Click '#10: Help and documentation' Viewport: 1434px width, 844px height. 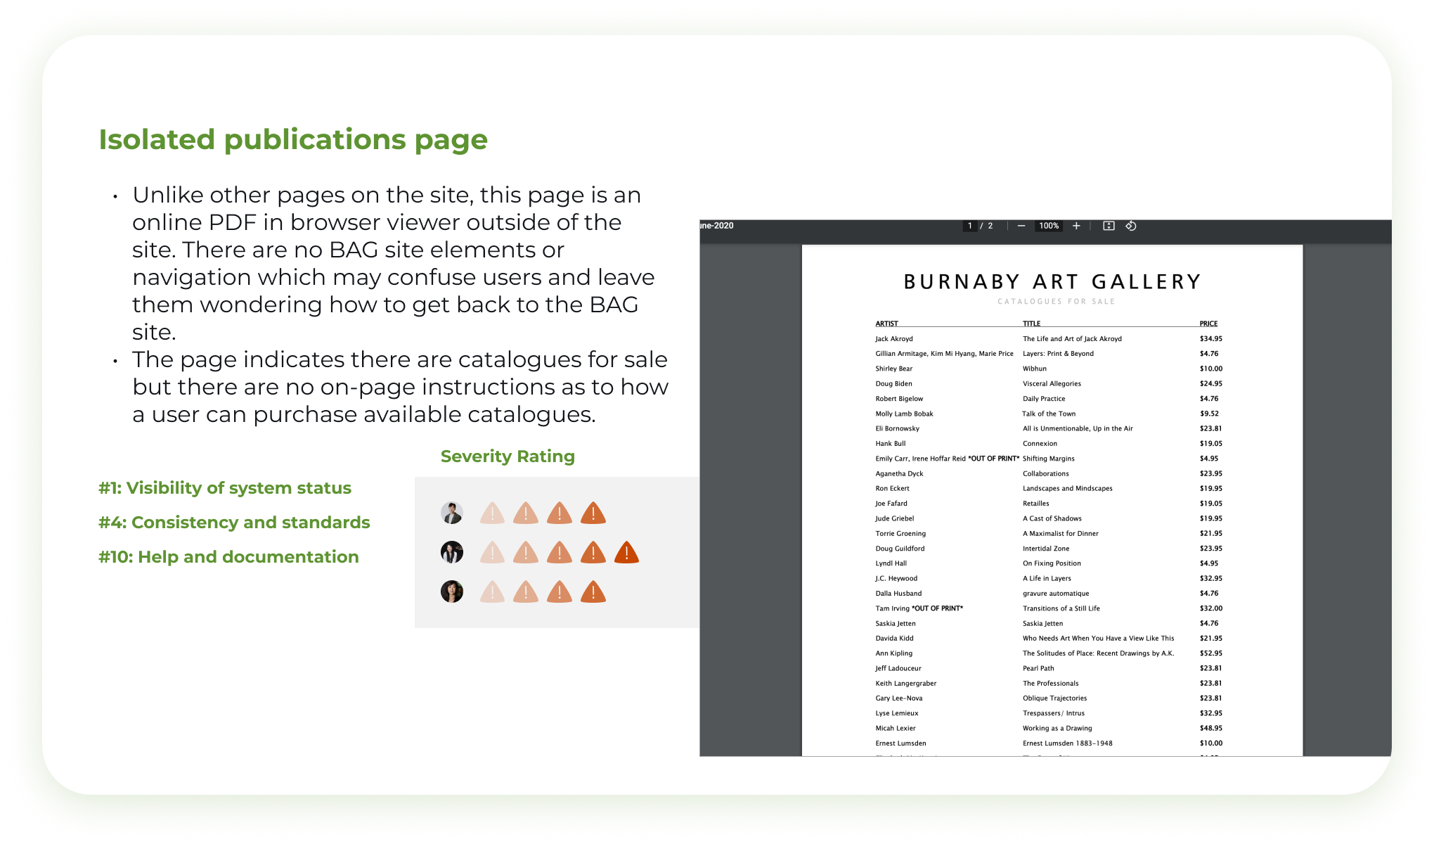pos(228,557)
